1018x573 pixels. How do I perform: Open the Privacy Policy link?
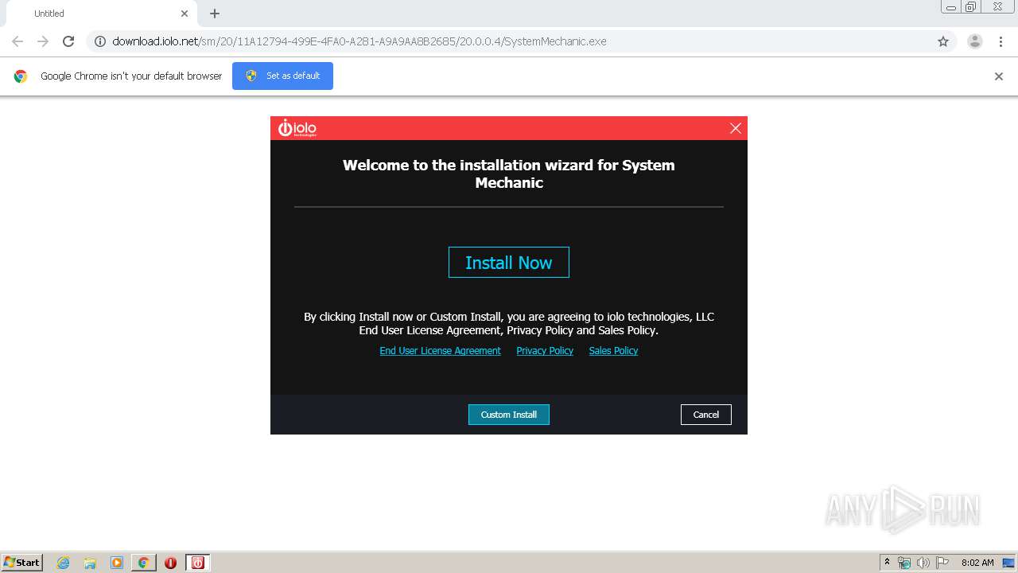coord(545,351)
